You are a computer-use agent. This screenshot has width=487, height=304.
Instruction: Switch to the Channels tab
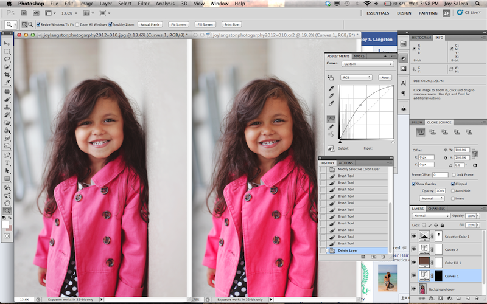click(436, 209)
